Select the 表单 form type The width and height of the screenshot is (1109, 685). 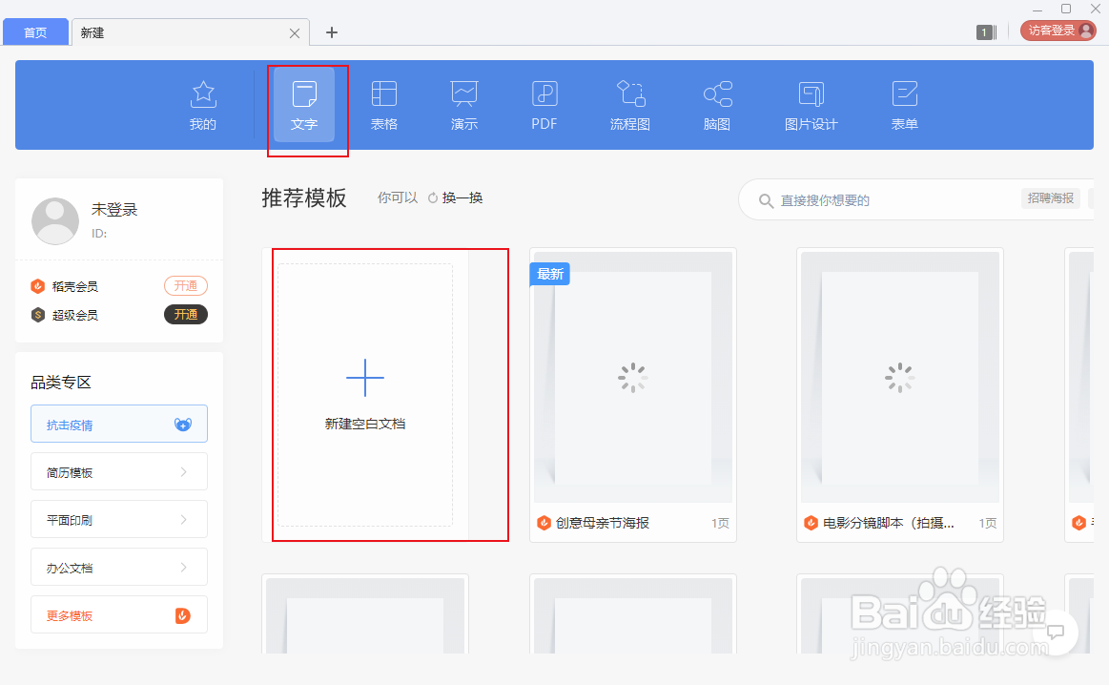tap(905, 106)
